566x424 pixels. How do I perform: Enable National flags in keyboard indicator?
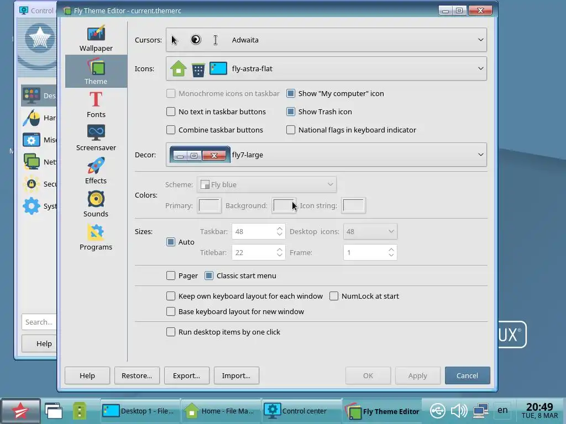[x=291, y=130]
